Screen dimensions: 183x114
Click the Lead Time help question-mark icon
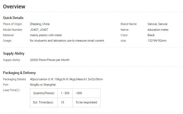(18, 90)
